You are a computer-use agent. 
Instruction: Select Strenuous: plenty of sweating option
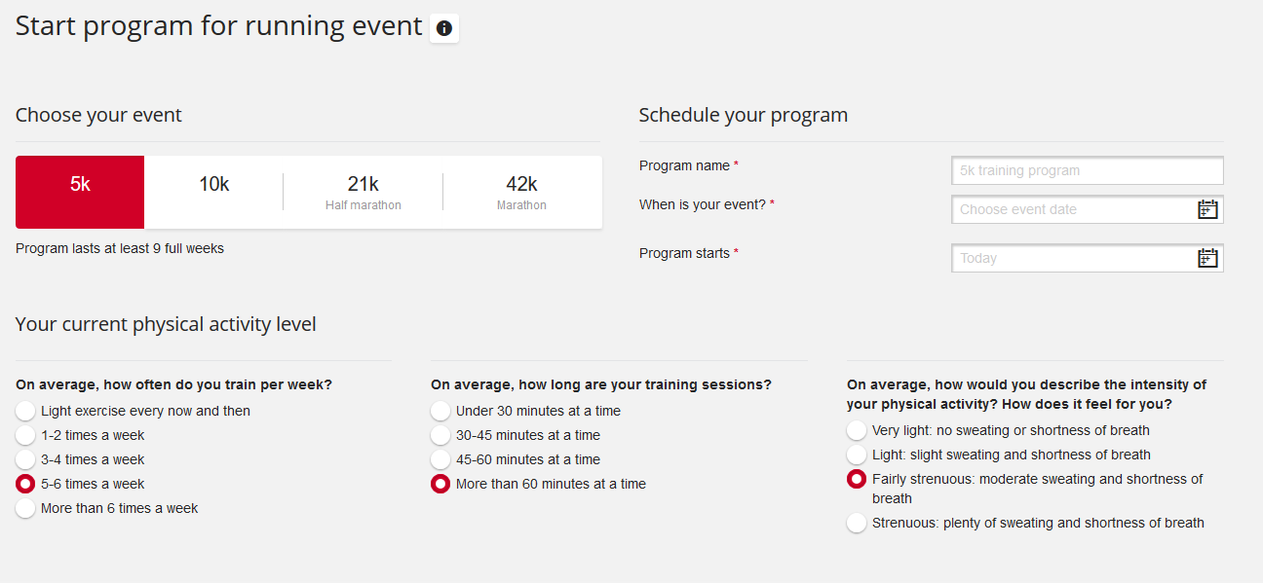(857, 523)
